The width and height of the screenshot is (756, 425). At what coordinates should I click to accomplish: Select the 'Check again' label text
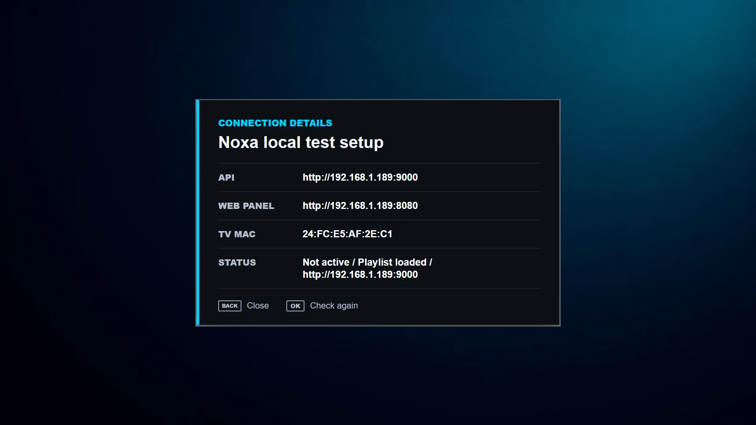point(334,306)
